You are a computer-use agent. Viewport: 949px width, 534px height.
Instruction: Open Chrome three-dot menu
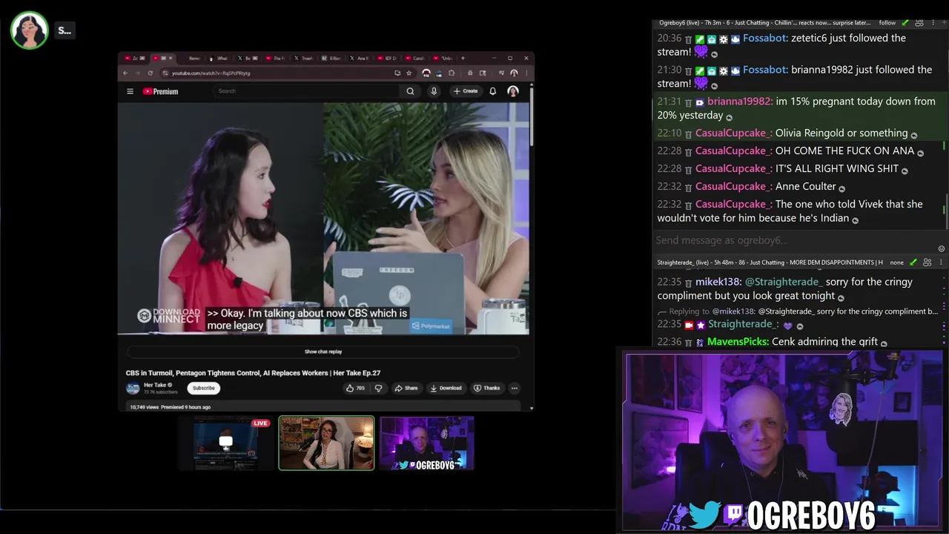[526, 73]
